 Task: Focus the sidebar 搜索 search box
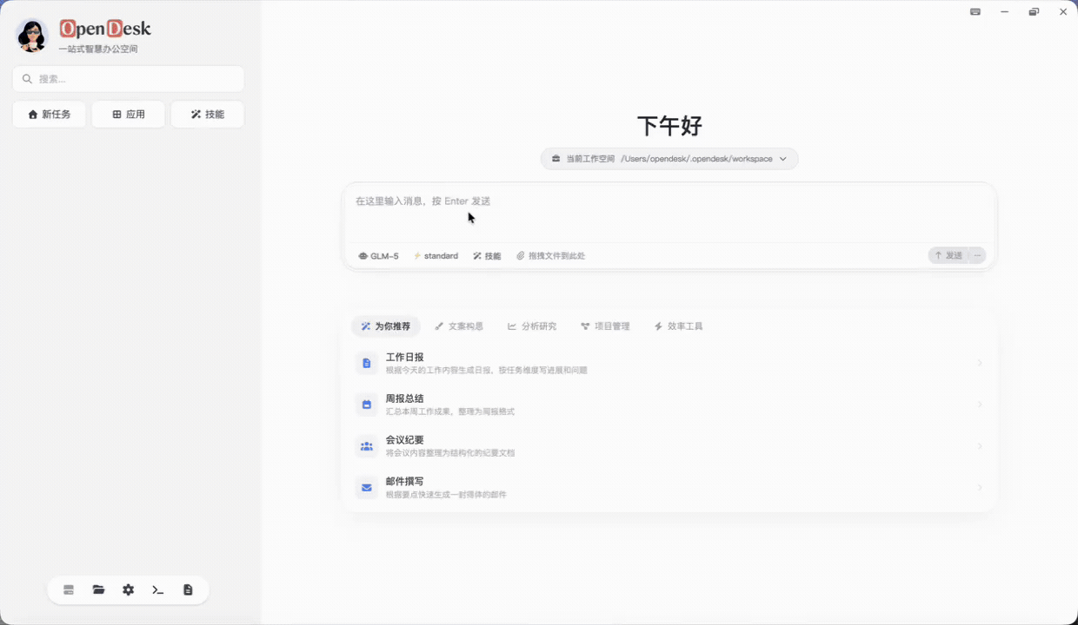[129, 79]
